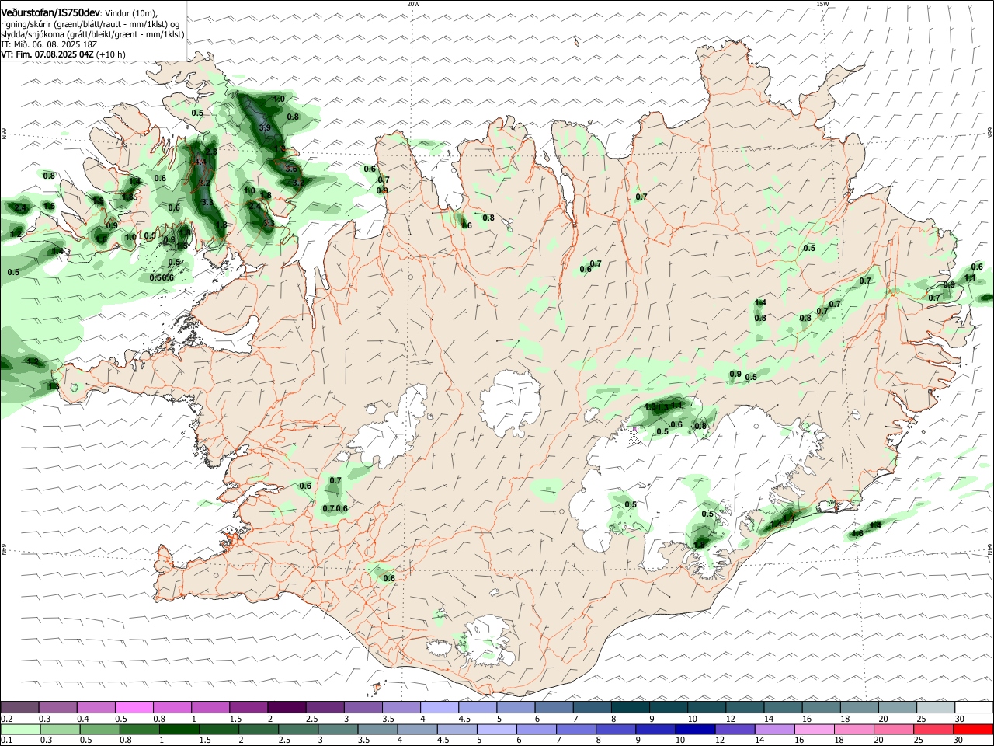Pick the white top-row swatch after 30
Screen dimensions: 994x746
pos(973,707)
